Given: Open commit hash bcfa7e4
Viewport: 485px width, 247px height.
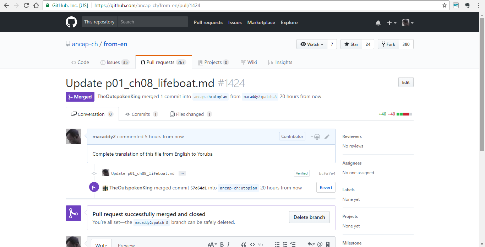Looking at the screenshot, I should tap(327, 173).
